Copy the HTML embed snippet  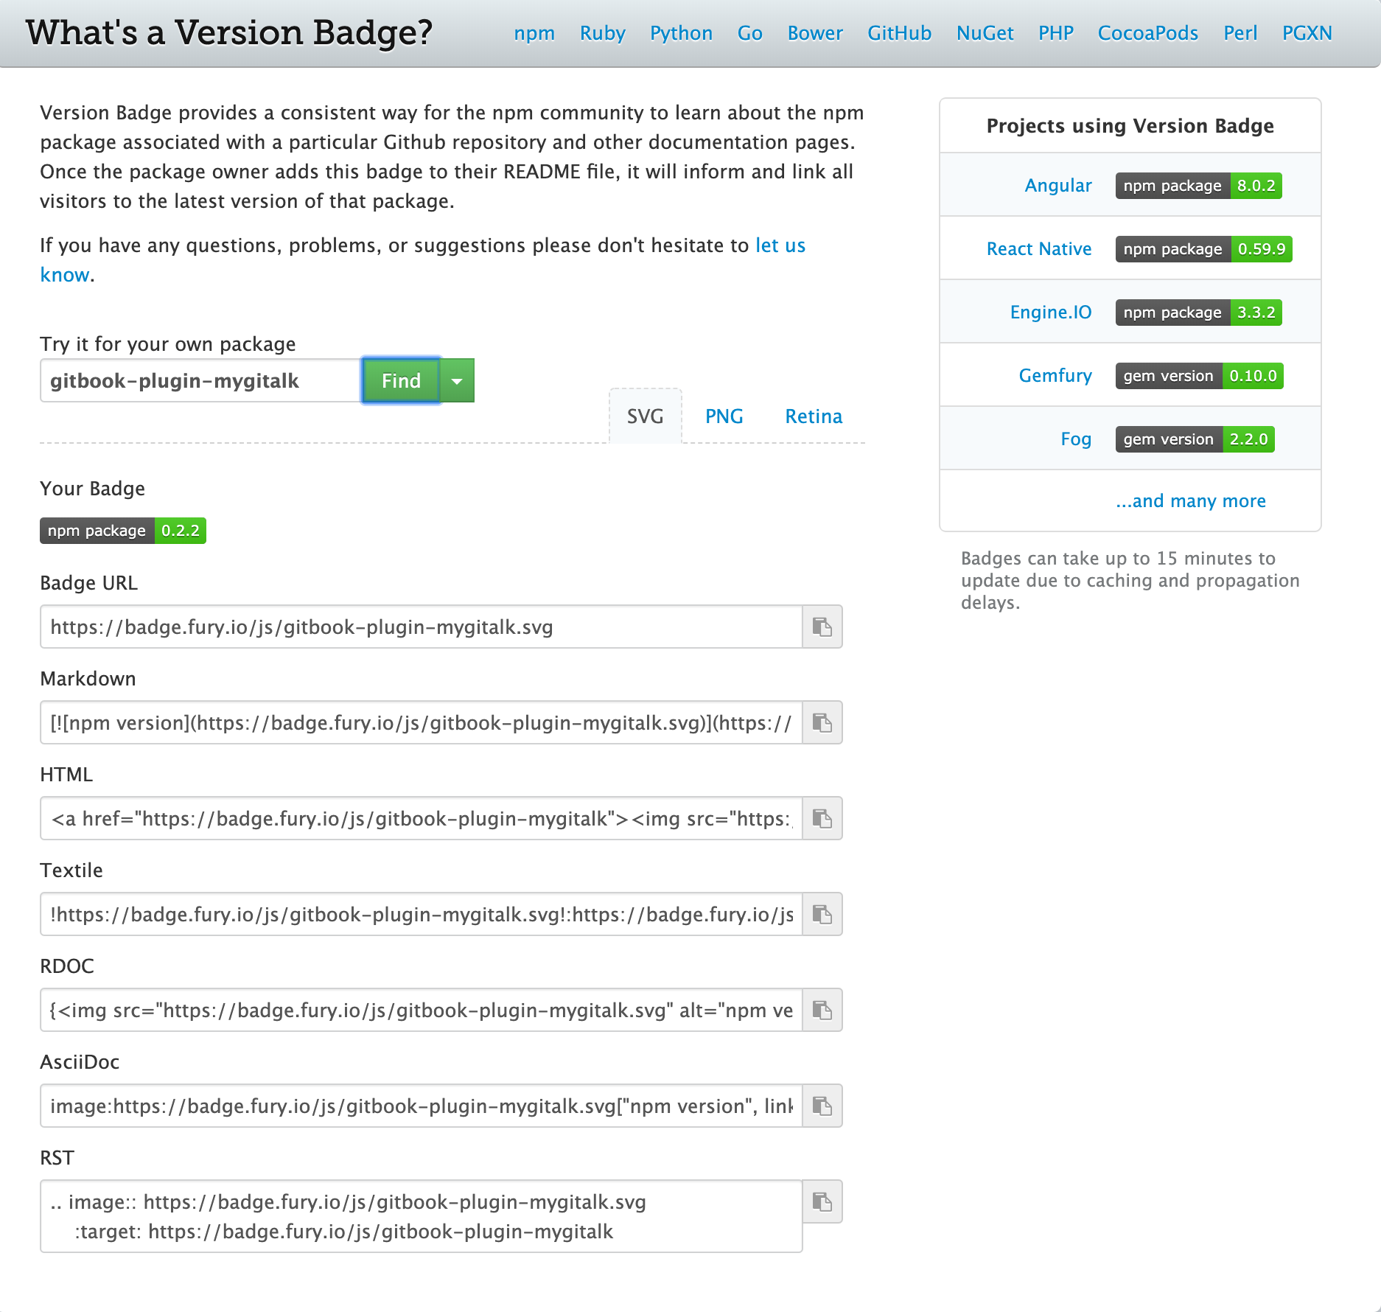822,818
